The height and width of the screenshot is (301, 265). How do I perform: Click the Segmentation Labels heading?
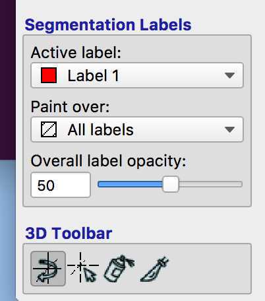tap(108, 24)
